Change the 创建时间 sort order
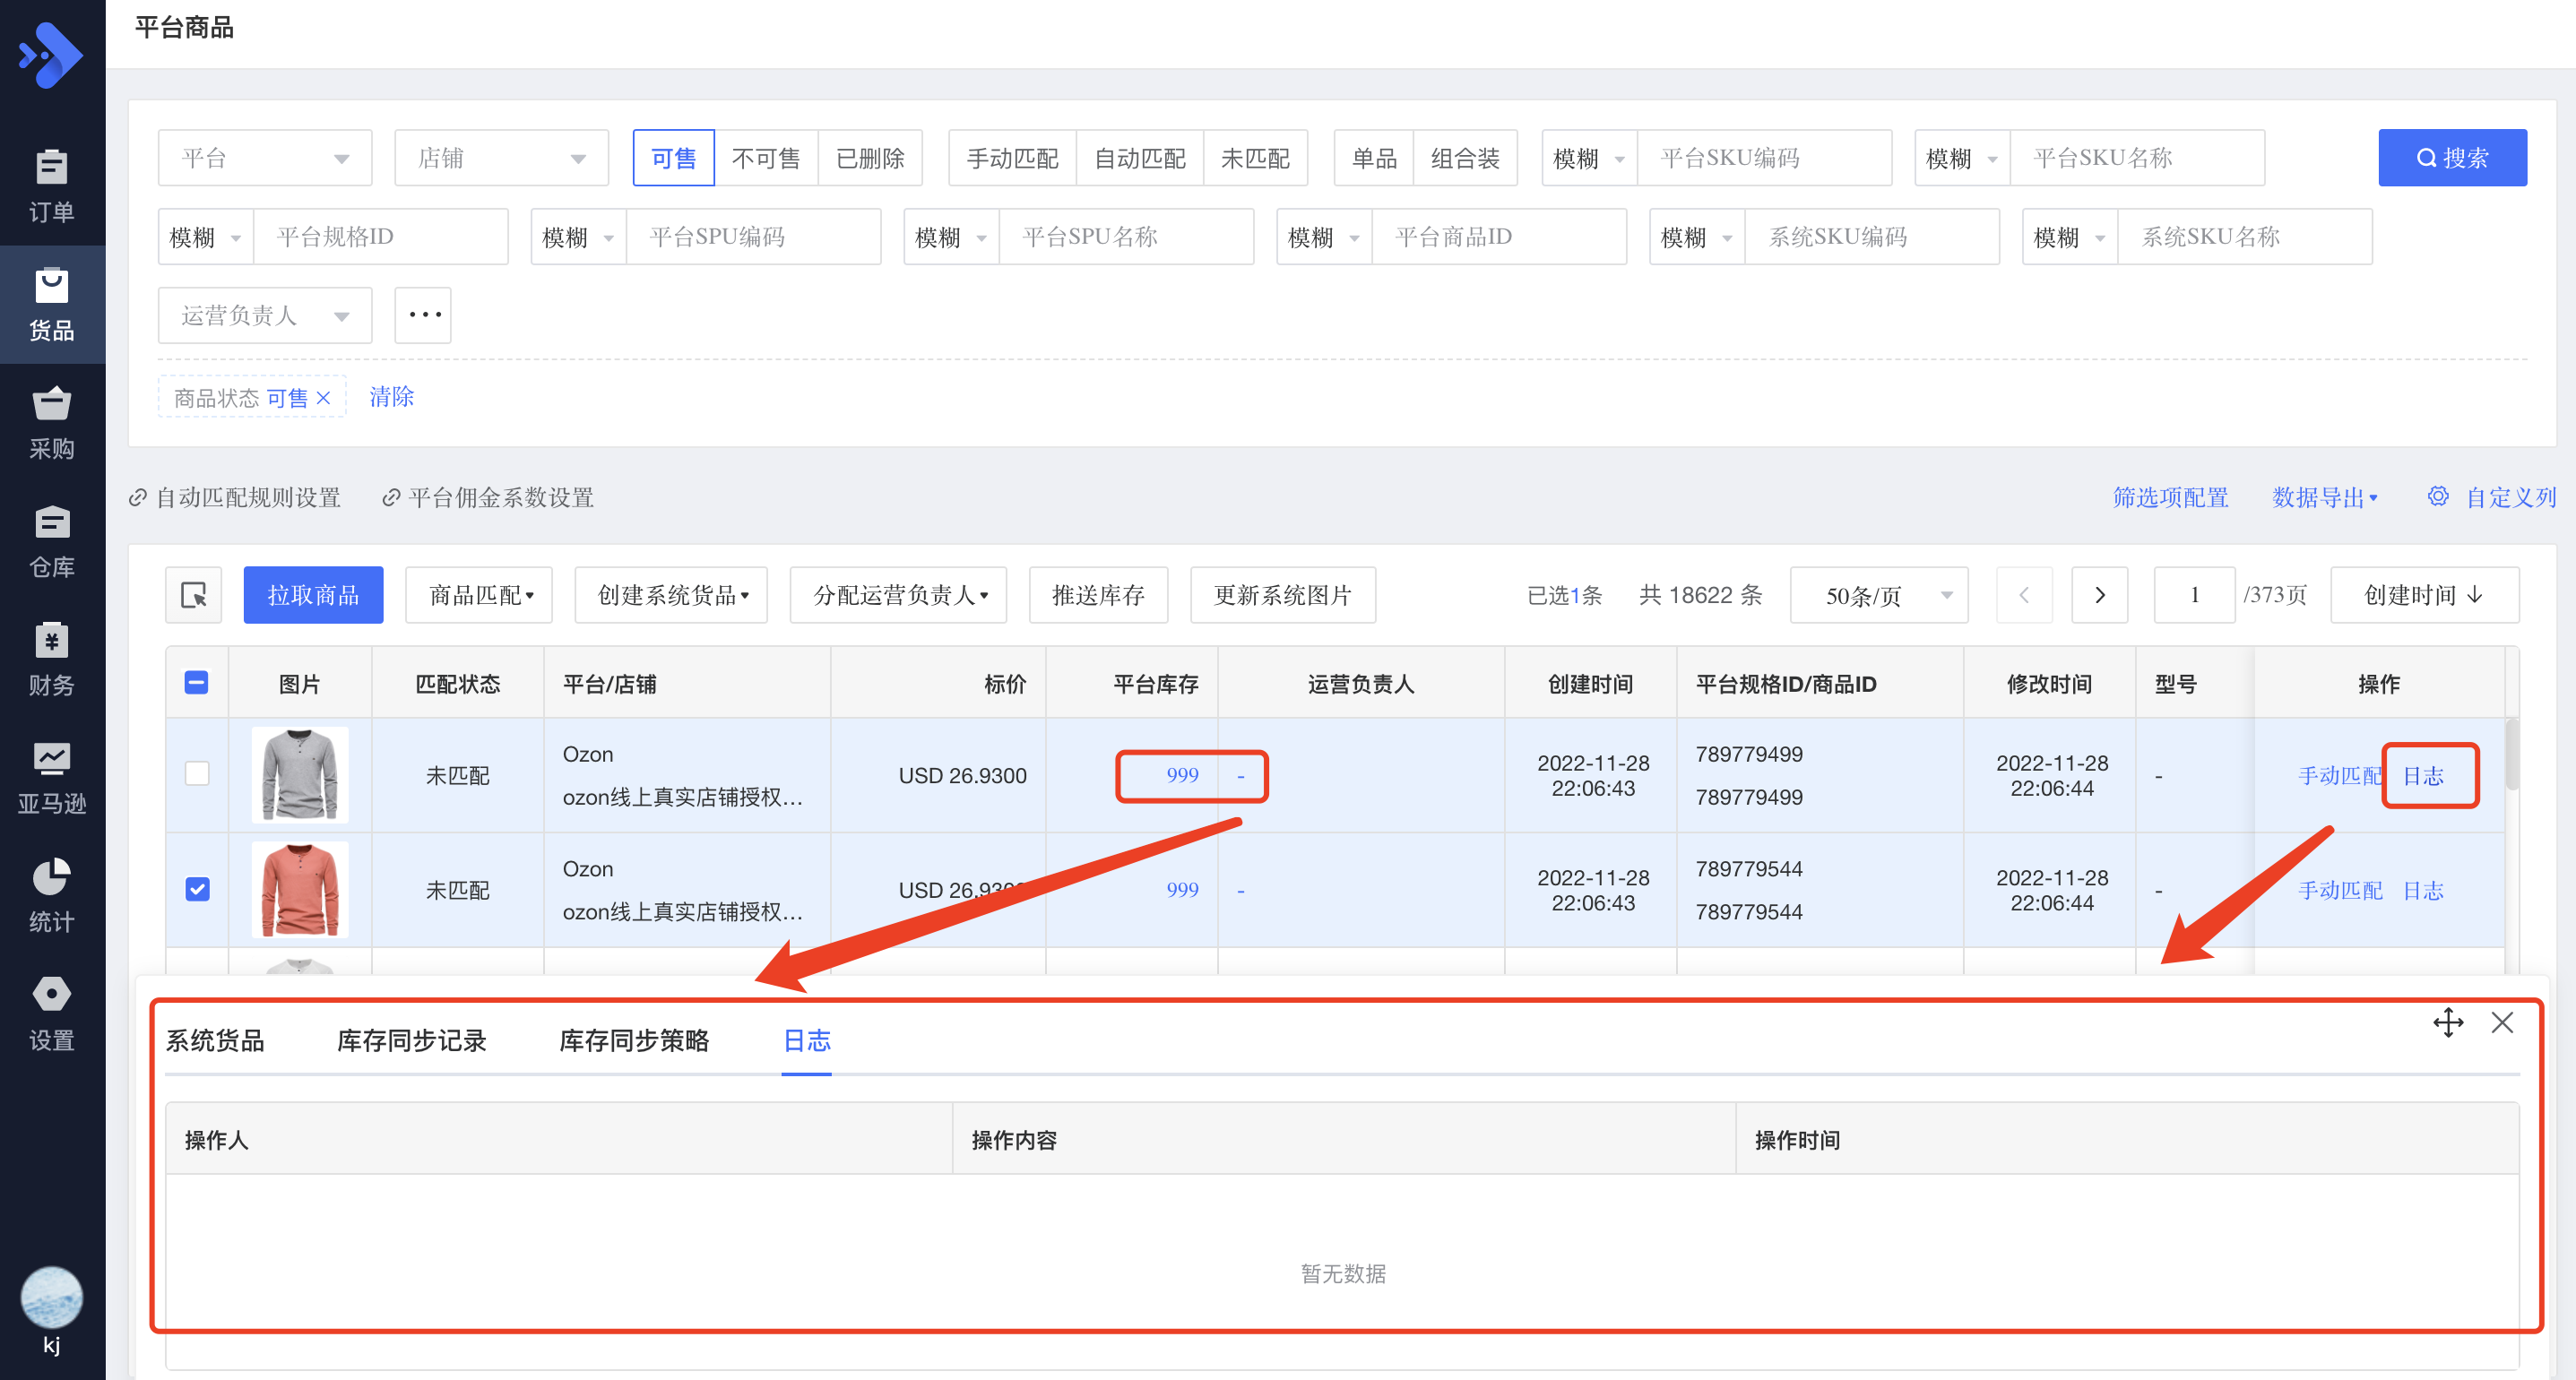 pyautogui.click(x=2424, y=595)
